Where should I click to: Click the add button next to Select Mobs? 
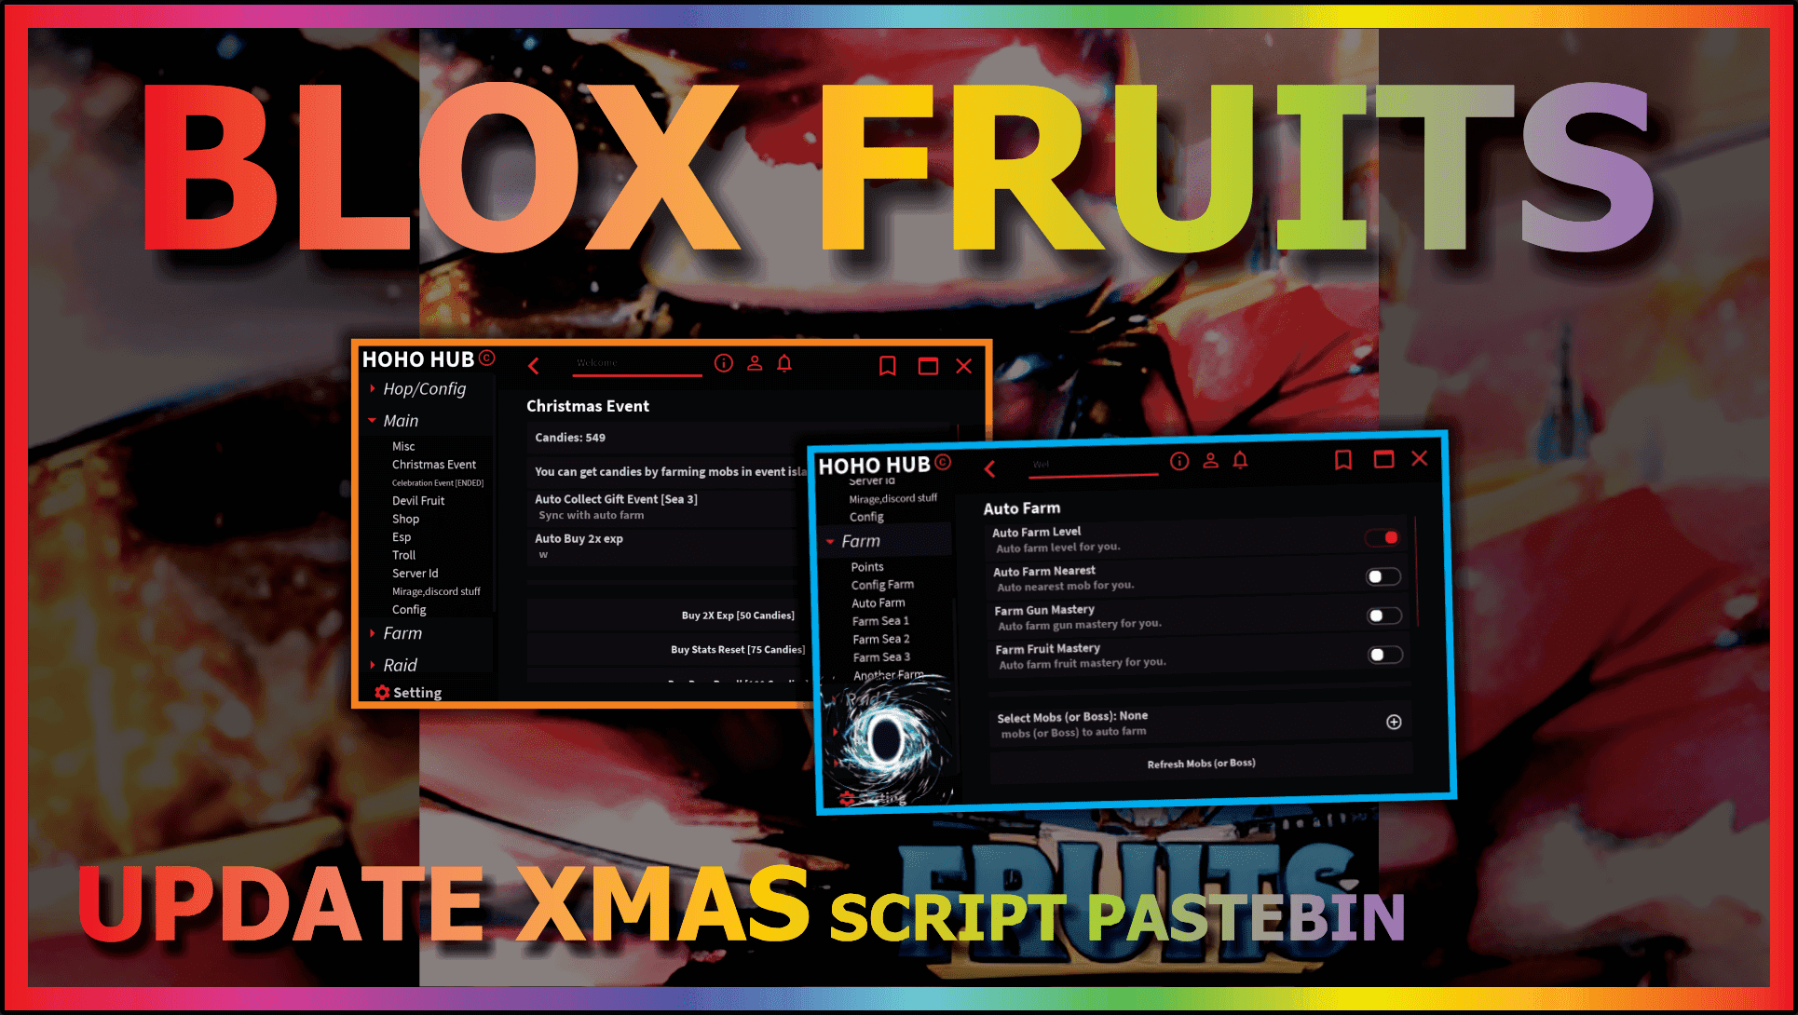point(1393,721)
